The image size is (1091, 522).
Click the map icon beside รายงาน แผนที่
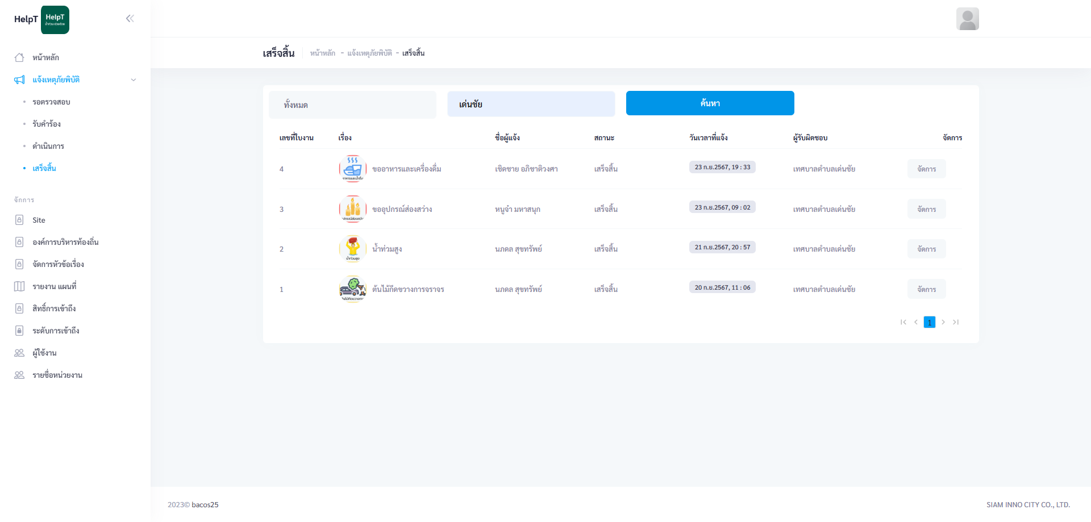coord(19,286)
